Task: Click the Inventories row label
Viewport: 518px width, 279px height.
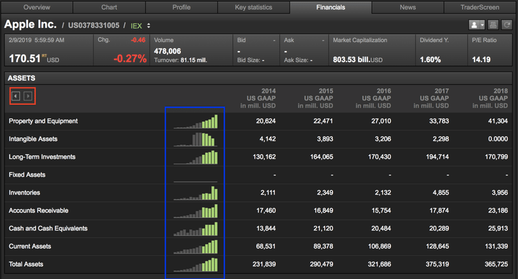Action: coord(25,192)
